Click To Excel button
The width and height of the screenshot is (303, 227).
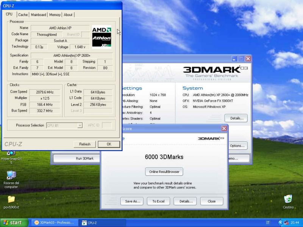coord(158,201)
